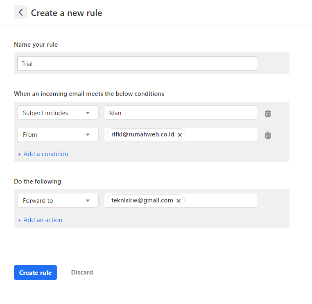Click the Do the following label
The height and width of the screenshot is (304, 312).
[37, 181]
